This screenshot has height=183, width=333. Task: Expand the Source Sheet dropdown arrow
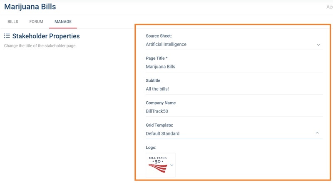pos(318,45)
